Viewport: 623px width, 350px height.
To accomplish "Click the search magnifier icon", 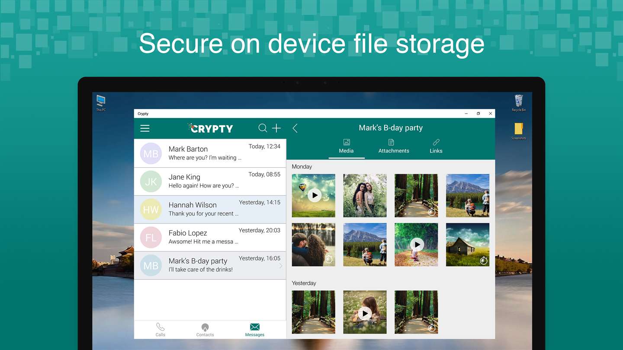I will (x=263, y=128).
